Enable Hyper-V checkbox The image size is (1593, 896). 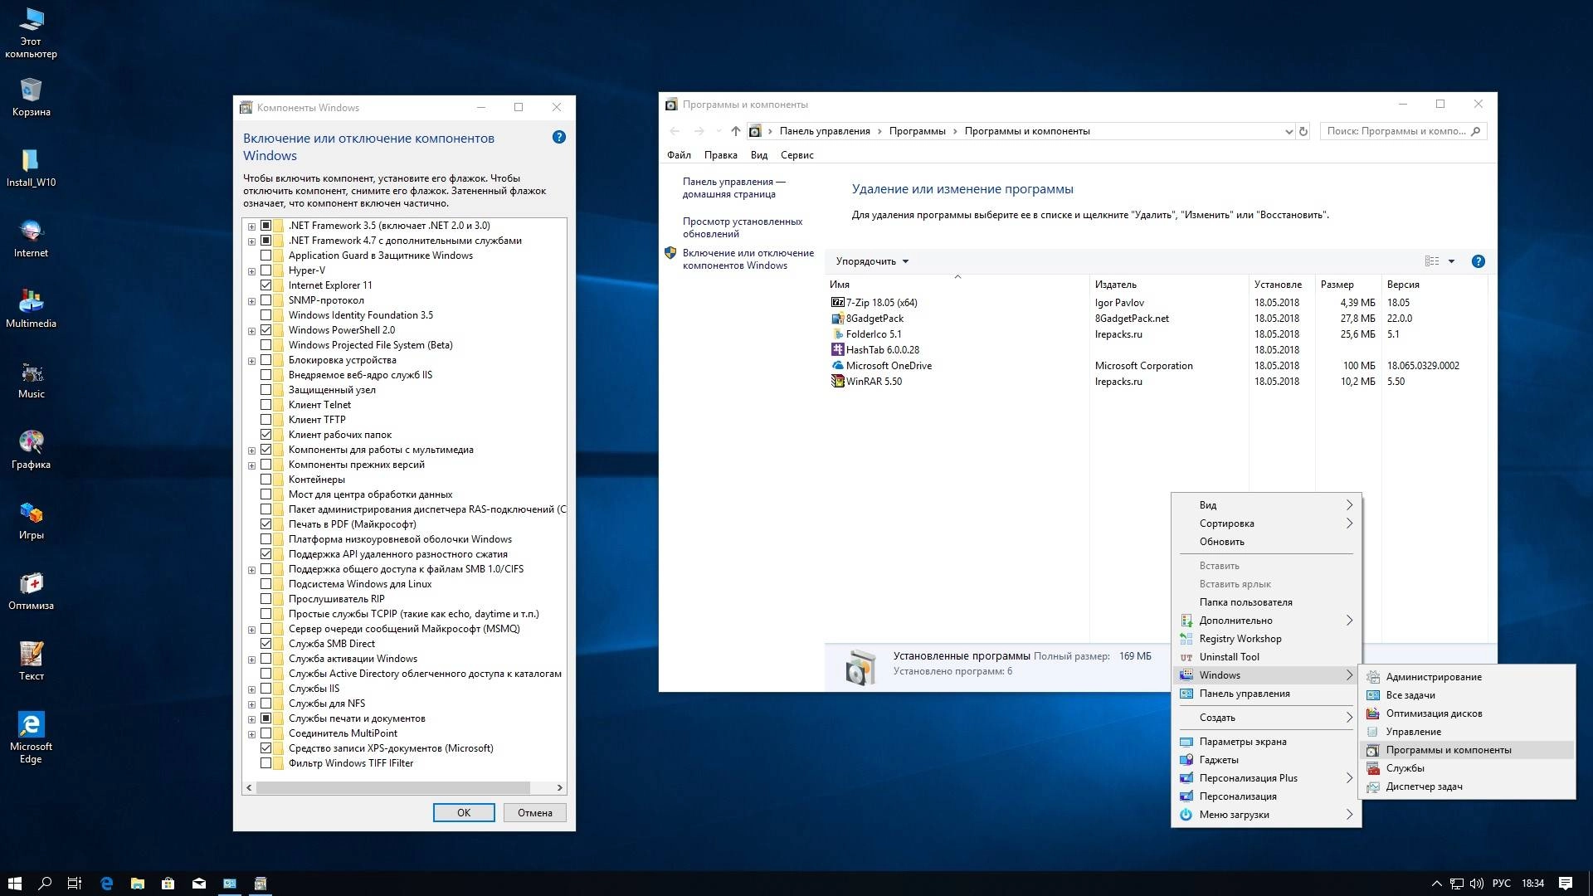click(266, 270)
